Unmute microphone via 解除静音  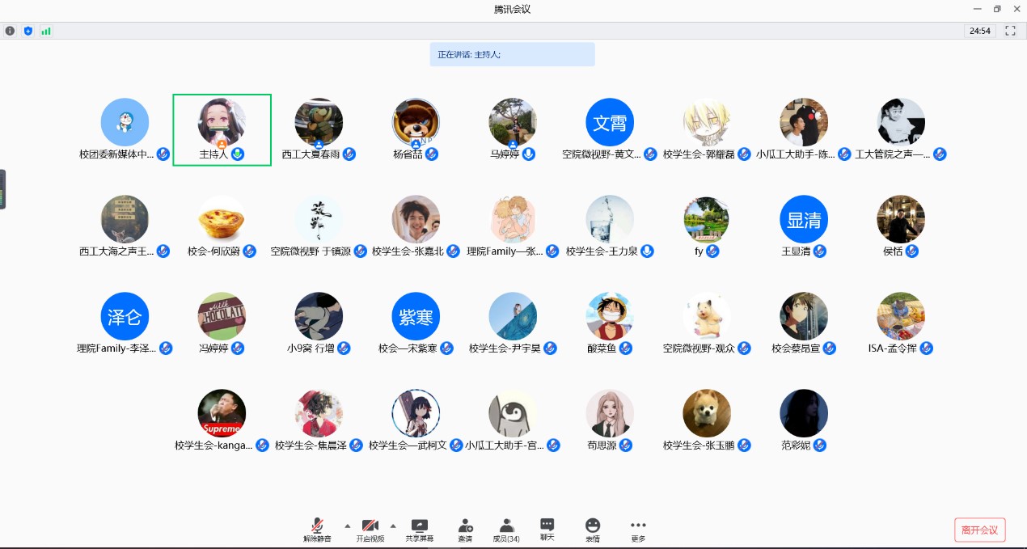pos(317,530)
